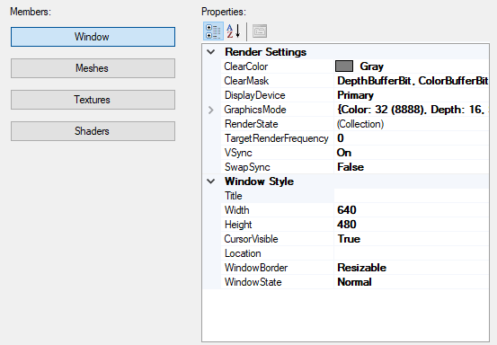
Task: Click the Primary display device value
Action: [x=355, y=95]
